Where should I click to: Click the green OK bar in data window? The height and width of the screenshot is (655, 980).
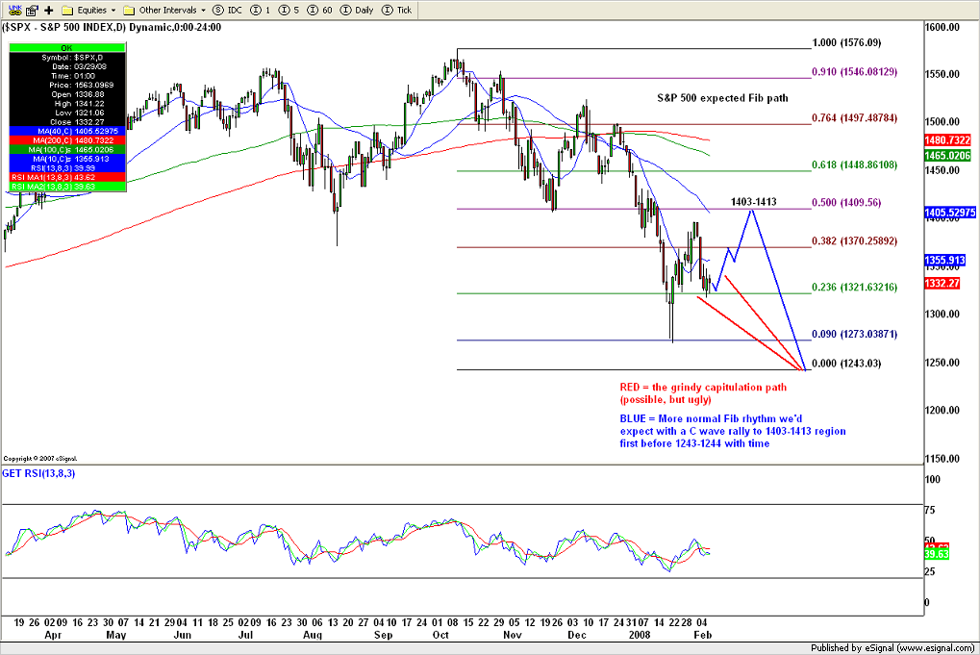click(x=67, y=46)
